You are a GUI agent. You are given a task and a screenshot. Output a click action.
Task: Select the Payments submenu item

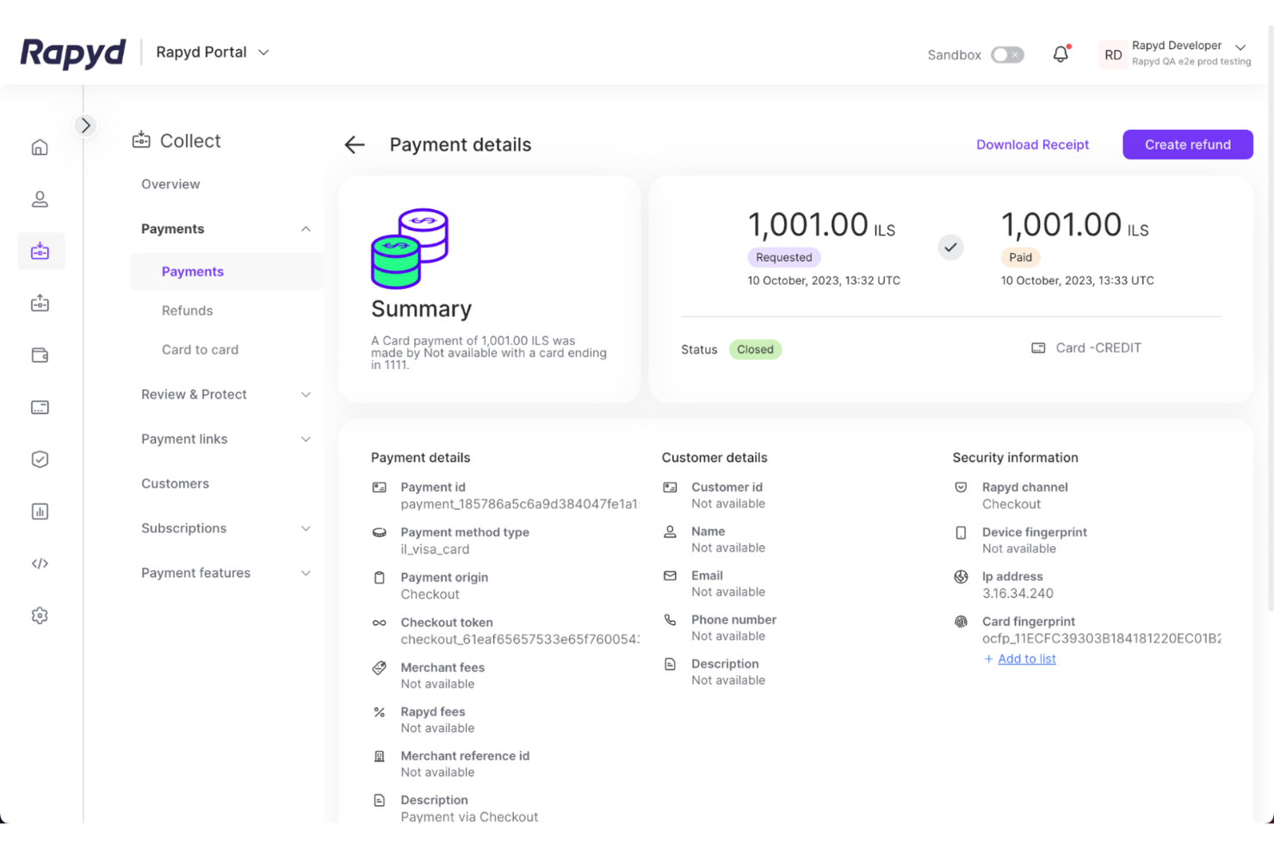(193, 272)
